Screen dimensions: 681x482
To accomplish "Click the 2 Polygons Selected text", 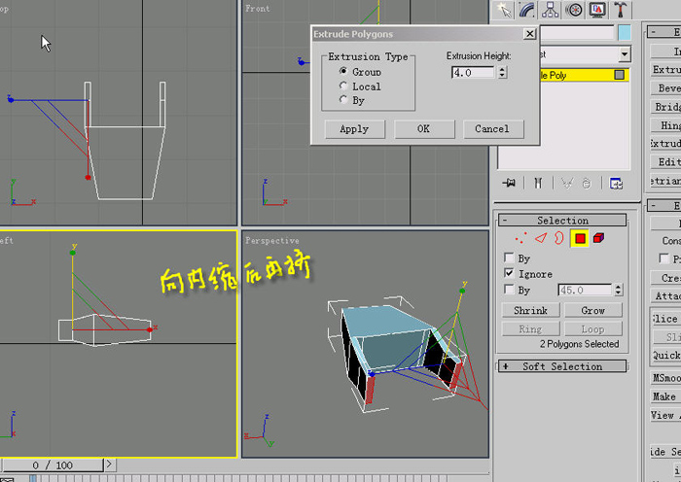I will [580, 344].
